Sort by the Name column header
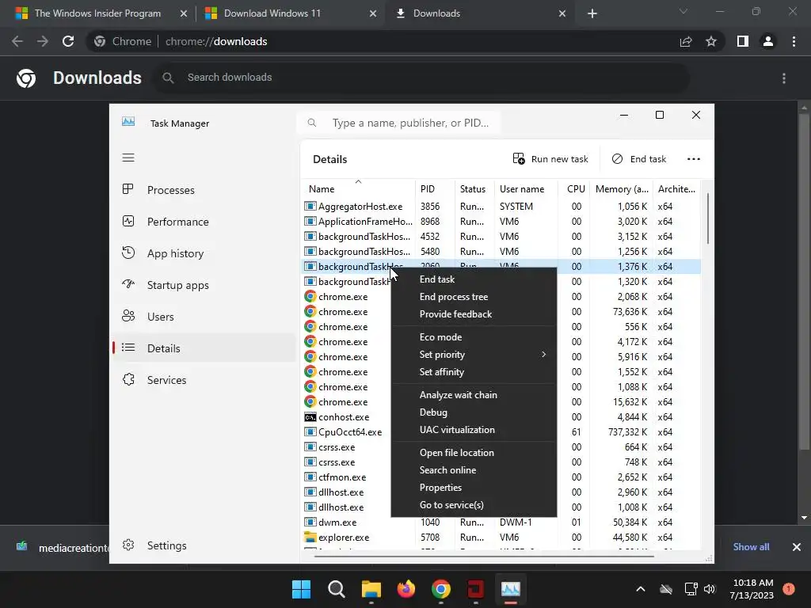 (x=358, y=188)
